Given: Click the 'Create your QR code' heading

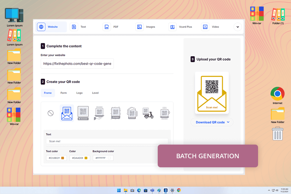Looking at the screenshot, I should [63, 82].
